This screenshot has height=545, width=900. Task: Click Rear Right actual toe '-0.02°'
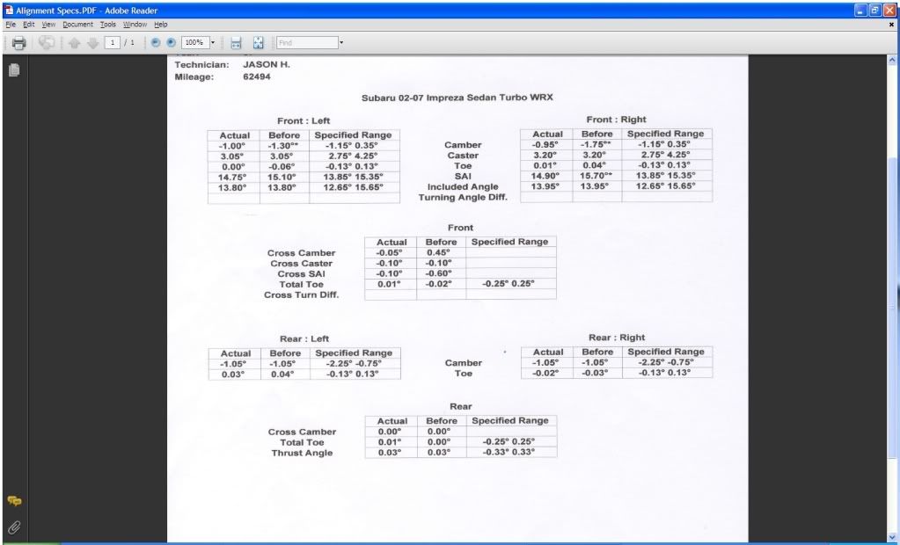click(545, 373)
